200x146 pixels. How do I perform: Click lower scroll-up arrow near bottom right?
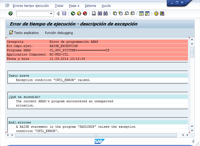pos(192,126)
